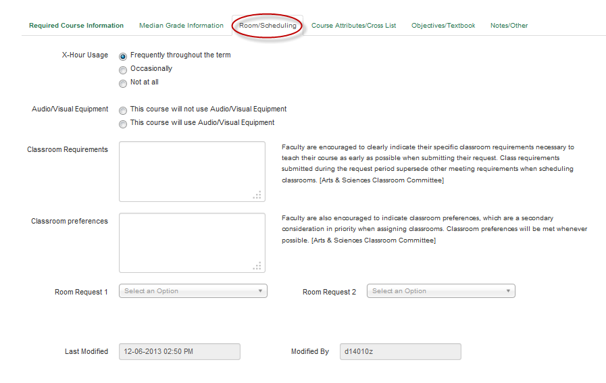Choose 'This course will use Audio/Visual Equipment'
The height and width of the screenshot is (383, 606).
(123, 124)
